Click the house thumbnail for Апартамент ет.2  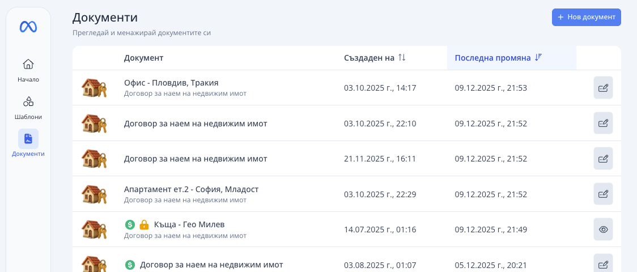coord(94,194)
